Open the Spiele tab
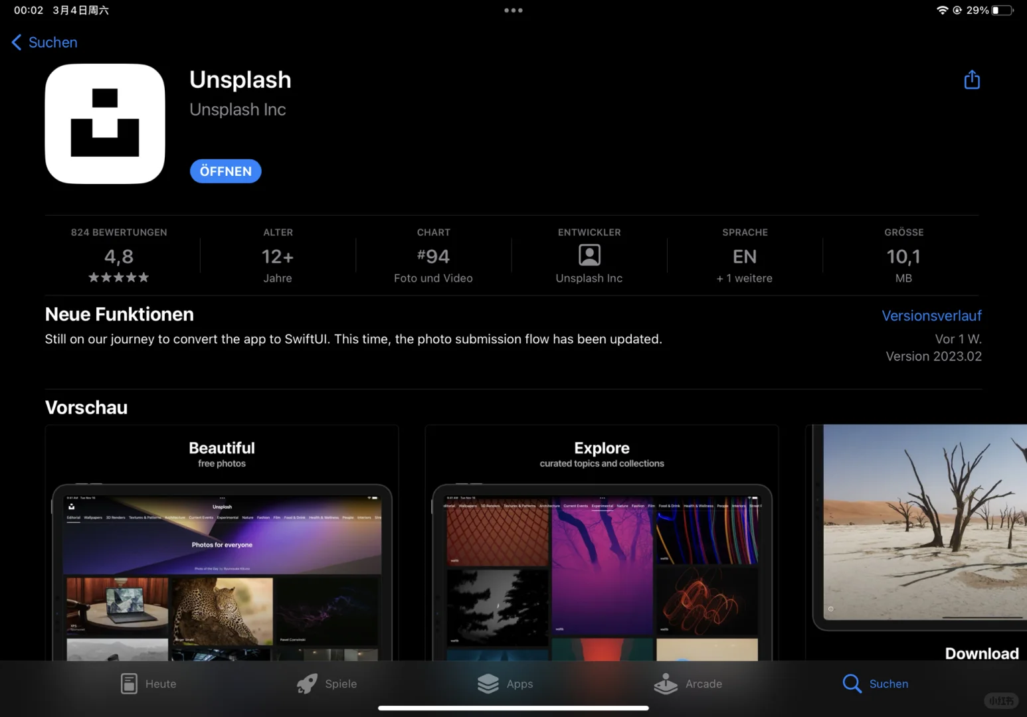1027x717 pixels. 326,684
